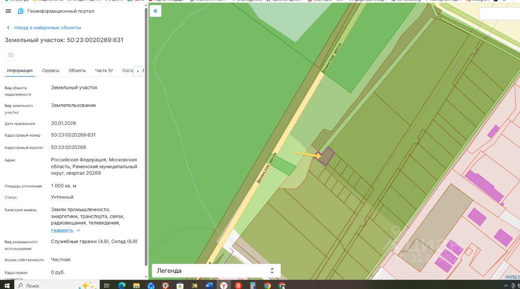Open the hamburger menu
This screenshot has height=289, width=520.
click(x=8, y=11)
